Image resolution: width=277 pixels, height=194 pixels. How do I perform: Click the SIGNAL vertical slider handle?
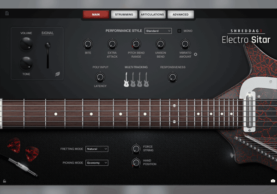point(48,45)
